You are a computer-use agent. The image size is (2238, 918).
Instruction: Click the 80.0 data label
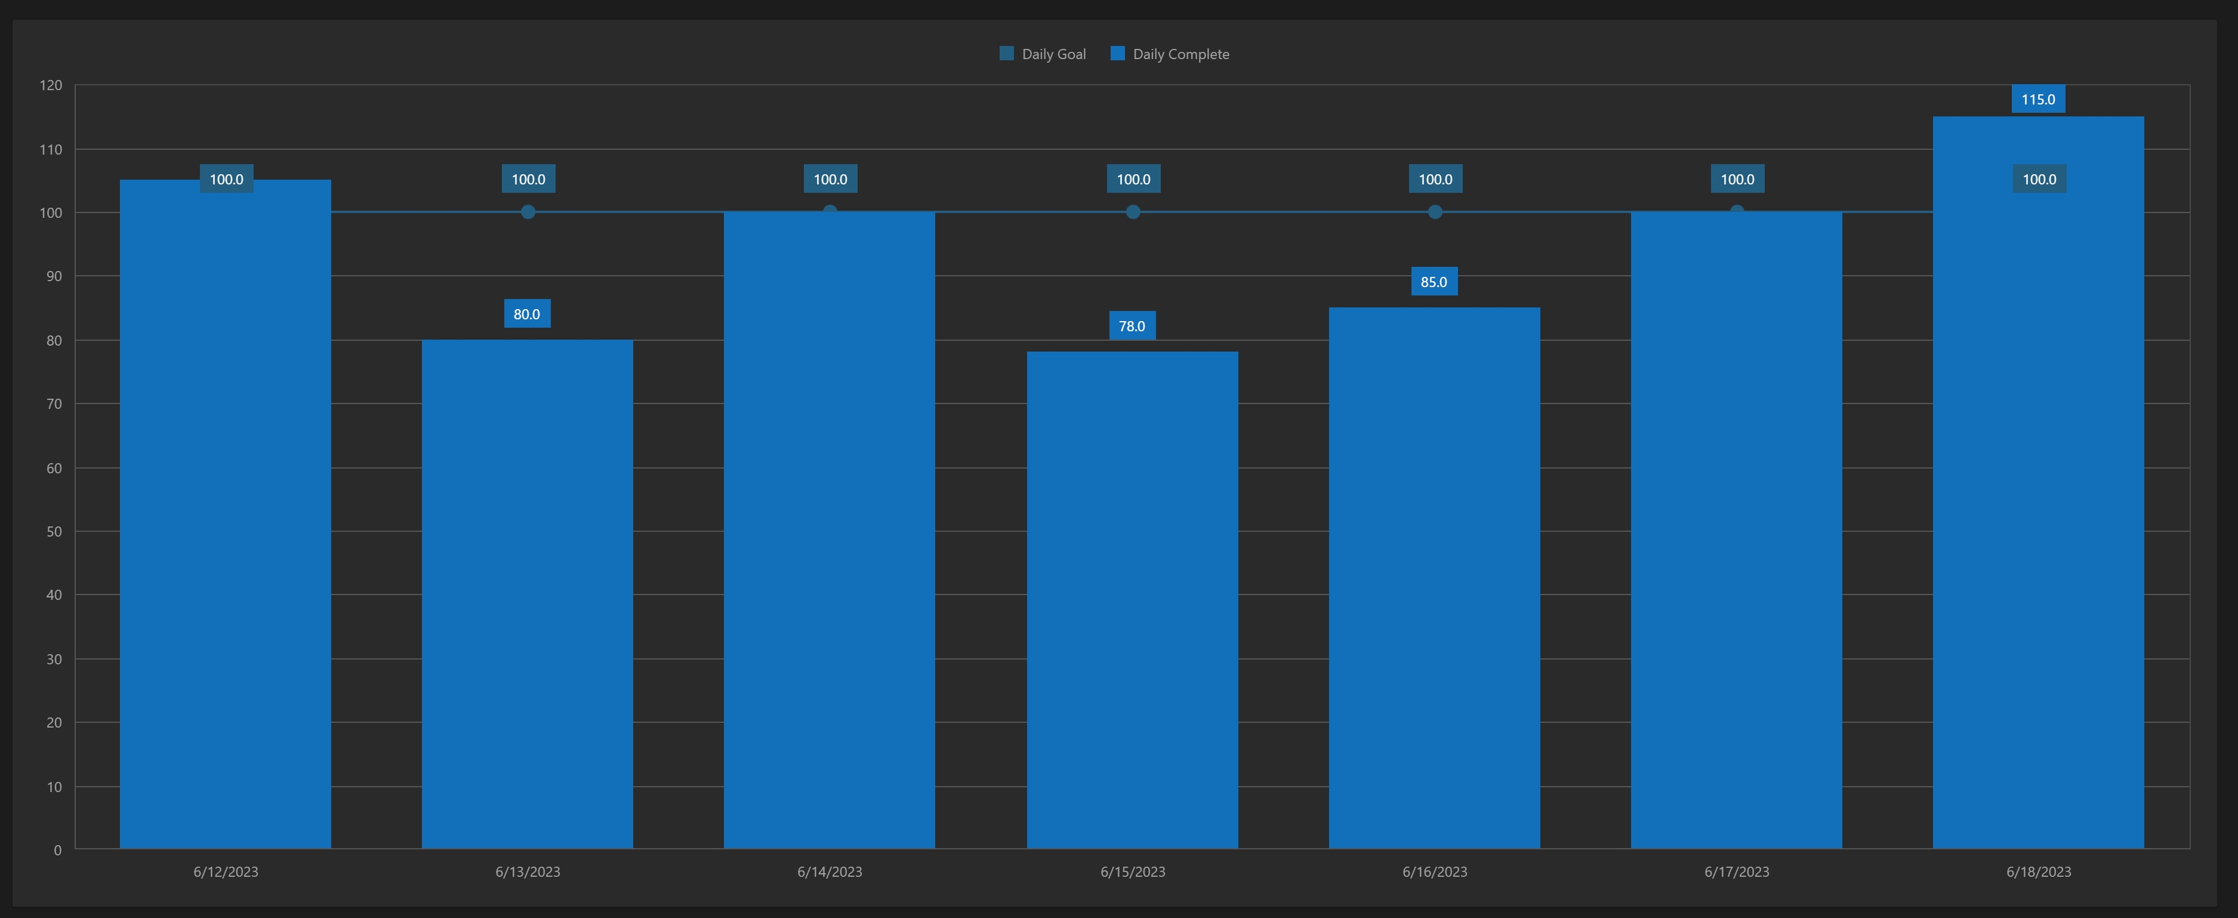(526, 313)
